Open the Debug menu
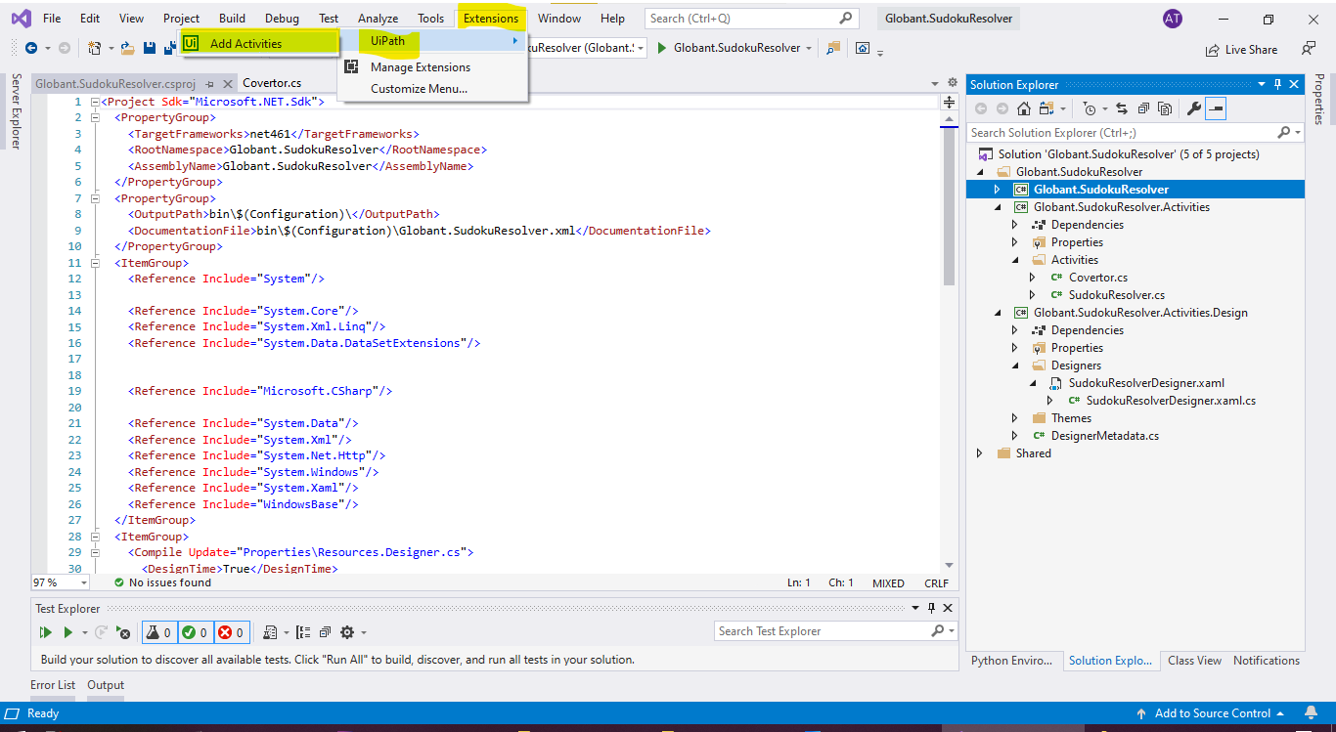This screenshot has width=1336, height=732. coord(282,18)
